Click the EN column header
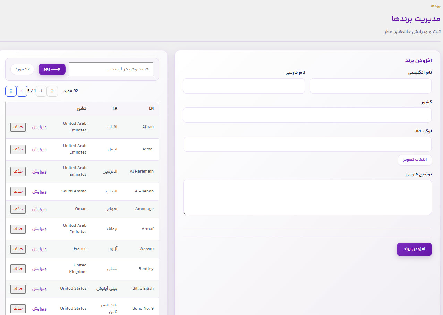The width and height of the screenshot is (443, 315). 151,108
